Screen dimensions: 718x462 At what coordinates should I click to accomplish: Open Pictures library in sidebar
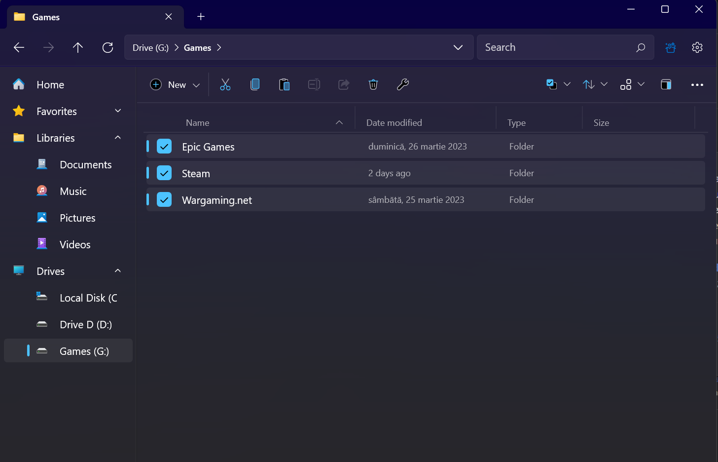[69, 218]
